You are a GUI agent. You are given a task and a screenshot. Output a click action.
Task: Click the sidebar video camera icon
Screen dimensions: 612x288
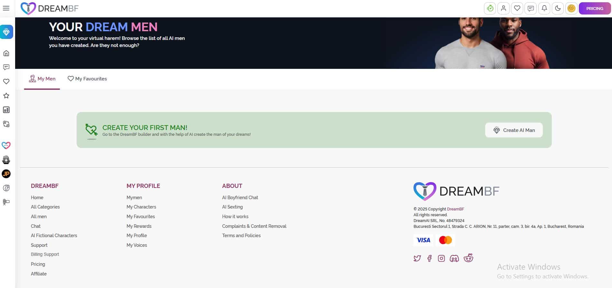(x=6, y=202)
